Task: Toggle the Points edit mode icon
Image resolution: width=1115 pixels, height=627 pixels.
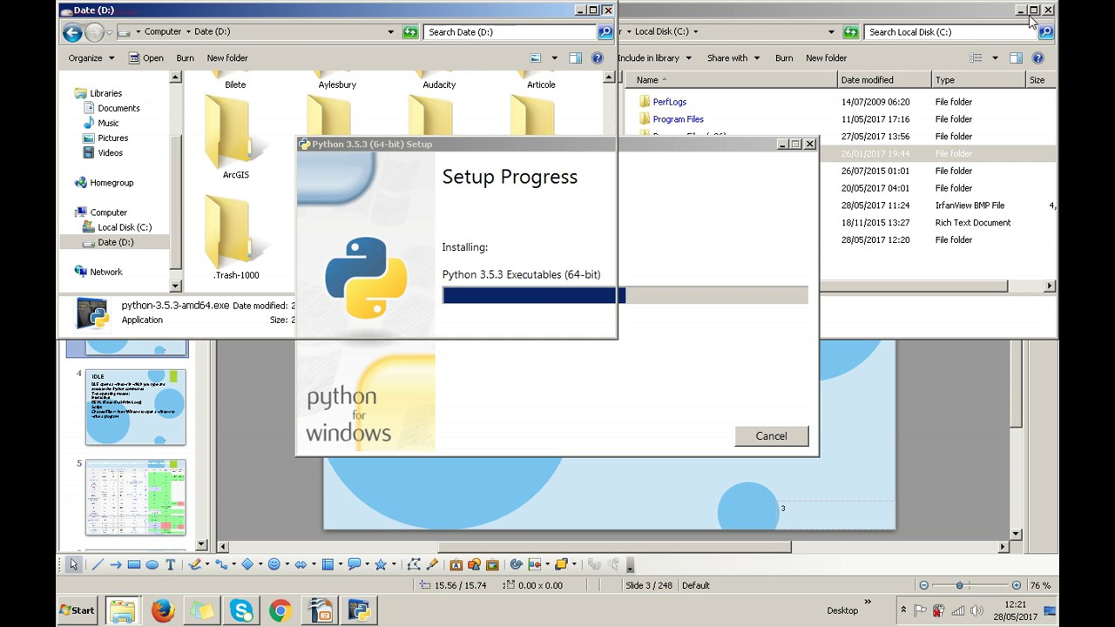Action: pos(414,564)
